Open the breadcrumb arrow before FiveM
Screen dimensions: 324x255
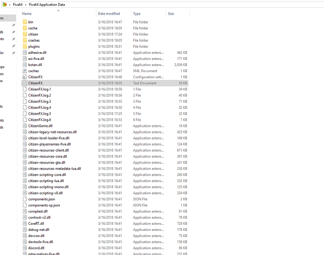click(x=9, y=4)
